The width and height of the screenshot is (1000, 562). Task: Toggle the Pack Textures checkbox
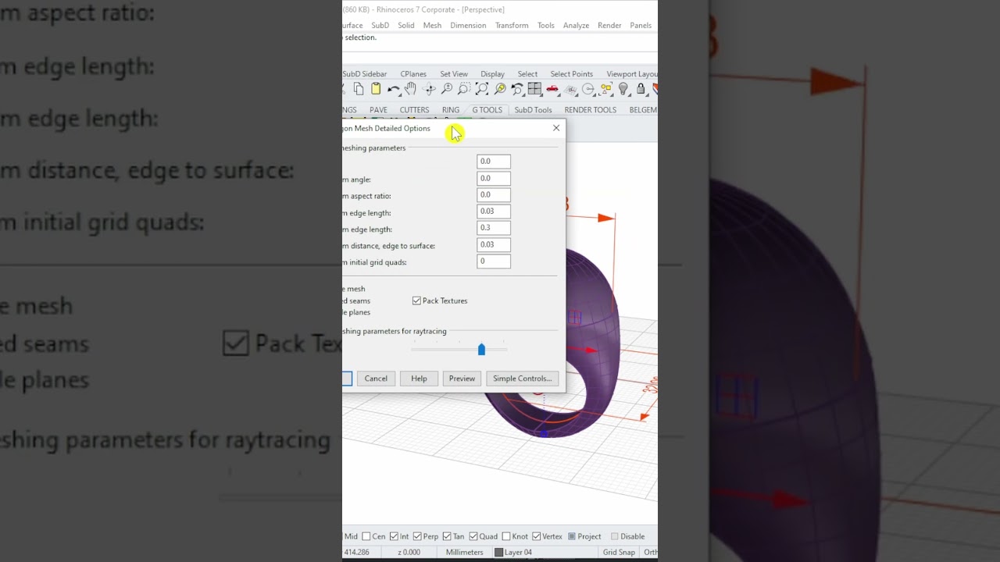point(416,301)
